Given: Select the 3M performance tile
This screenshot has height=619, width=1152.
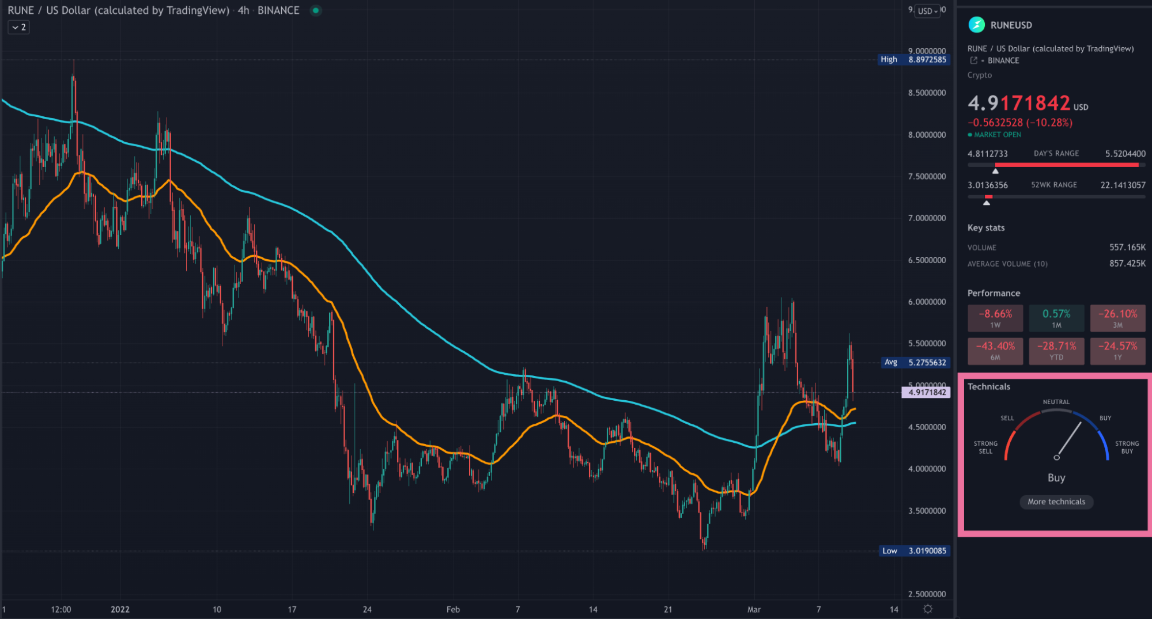Looking at the screenshot, I should point(1117,318).
